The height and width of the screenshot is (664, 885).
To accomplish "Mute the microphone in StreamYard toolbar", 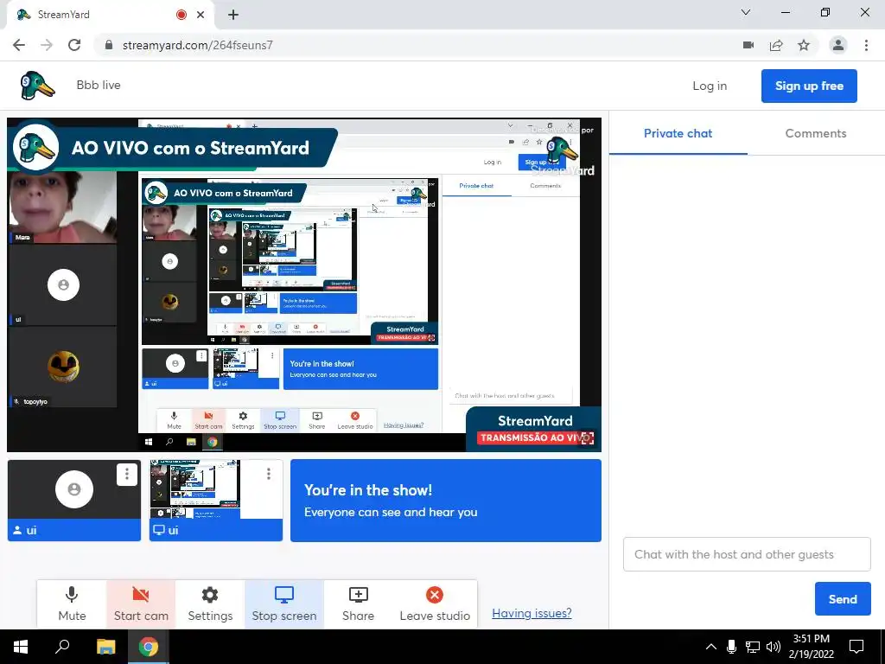I will pyautogui.click(x=72, y=604).
